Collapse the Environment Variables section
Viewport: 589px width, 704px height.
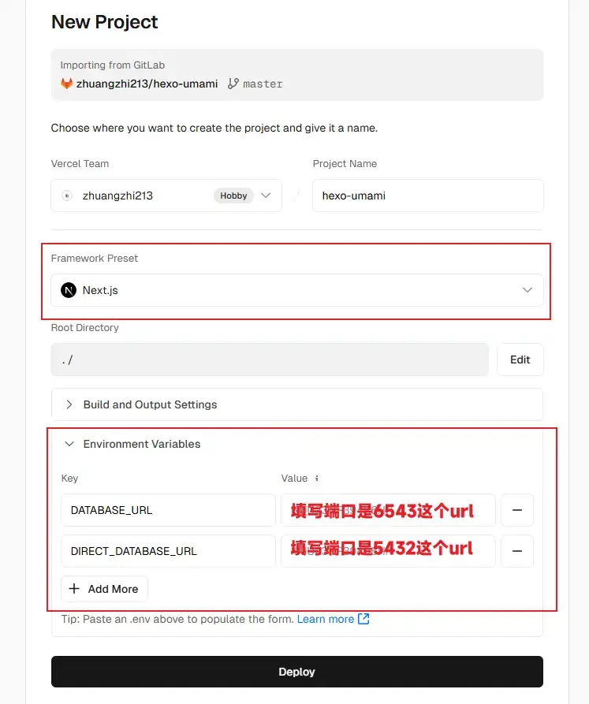(x=133, y=444)
